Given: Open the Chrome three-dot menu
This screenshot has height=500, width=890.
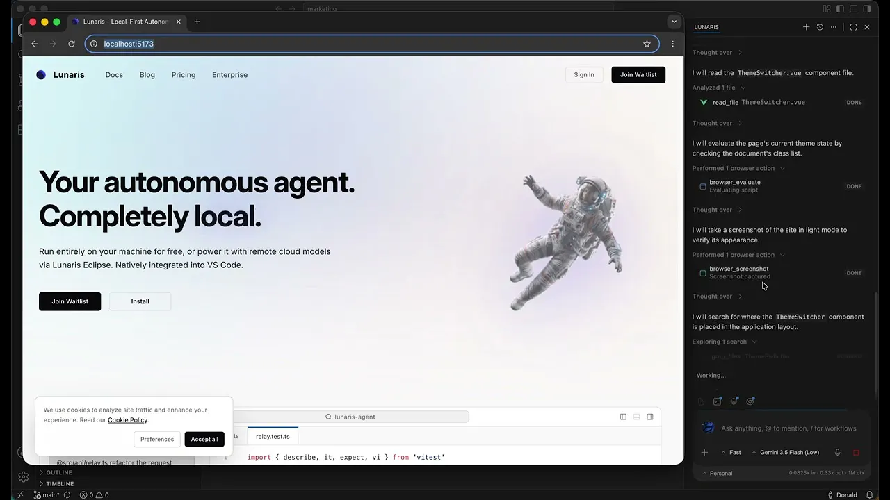Looking at the screenshot, I should point(672,44).
